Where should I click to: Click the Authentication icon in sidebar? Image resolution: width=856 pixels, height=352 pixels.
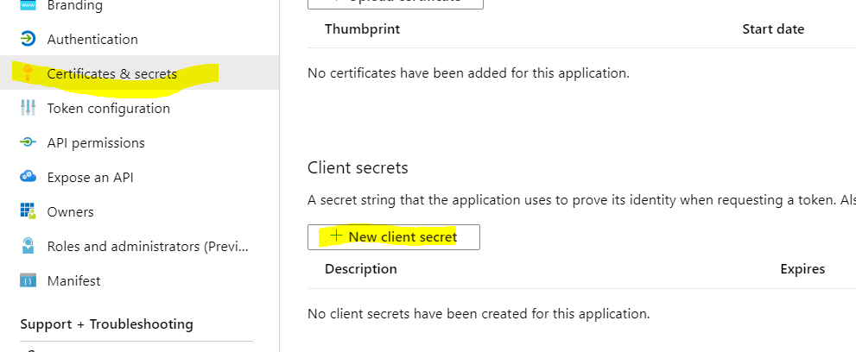pos(29,39)
